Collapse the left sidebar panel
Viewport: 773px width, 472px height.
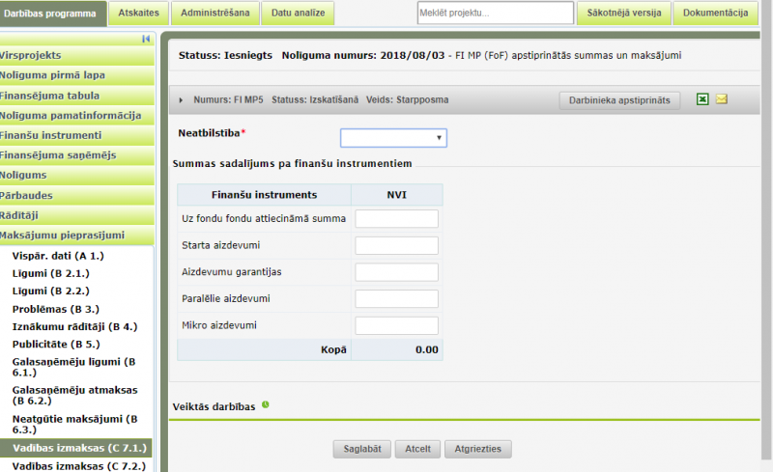pos(146,39)
